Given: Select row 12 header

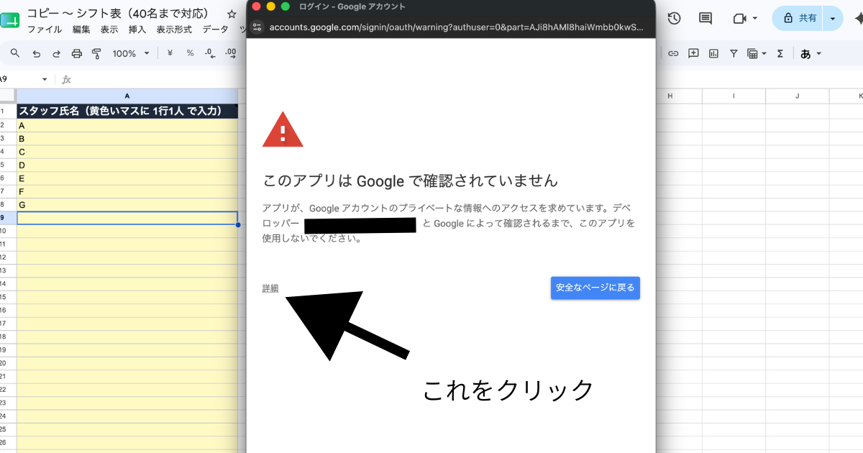Looking at the screenshot, I should coord(7,257).
